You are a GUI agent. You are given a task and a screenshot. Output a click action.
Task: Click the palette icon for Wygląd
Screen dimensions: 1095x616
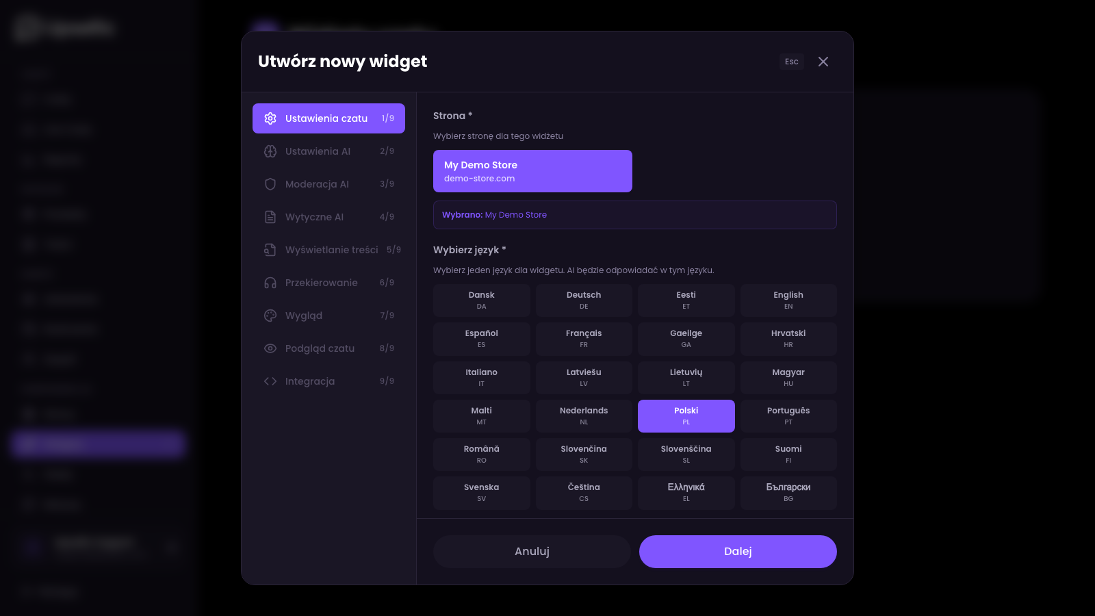click(x=270, y=316)
